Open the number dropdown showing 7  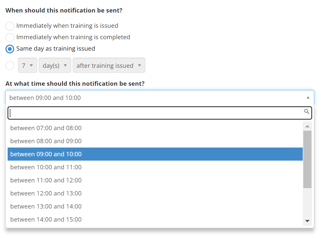tap(28, 66)
